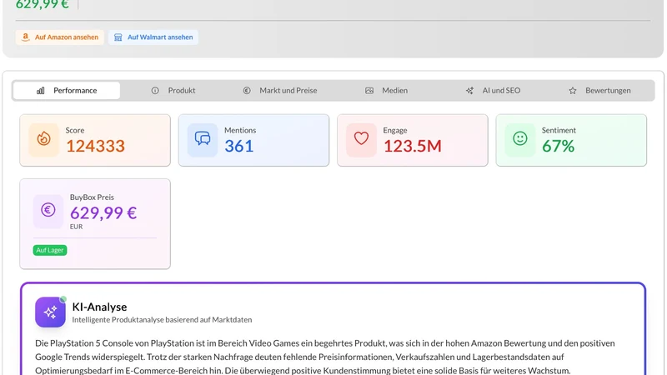Select the BuyBox Preis value 629,99 €
This screenshot has width=667, height=375.
tap(103, 213)
